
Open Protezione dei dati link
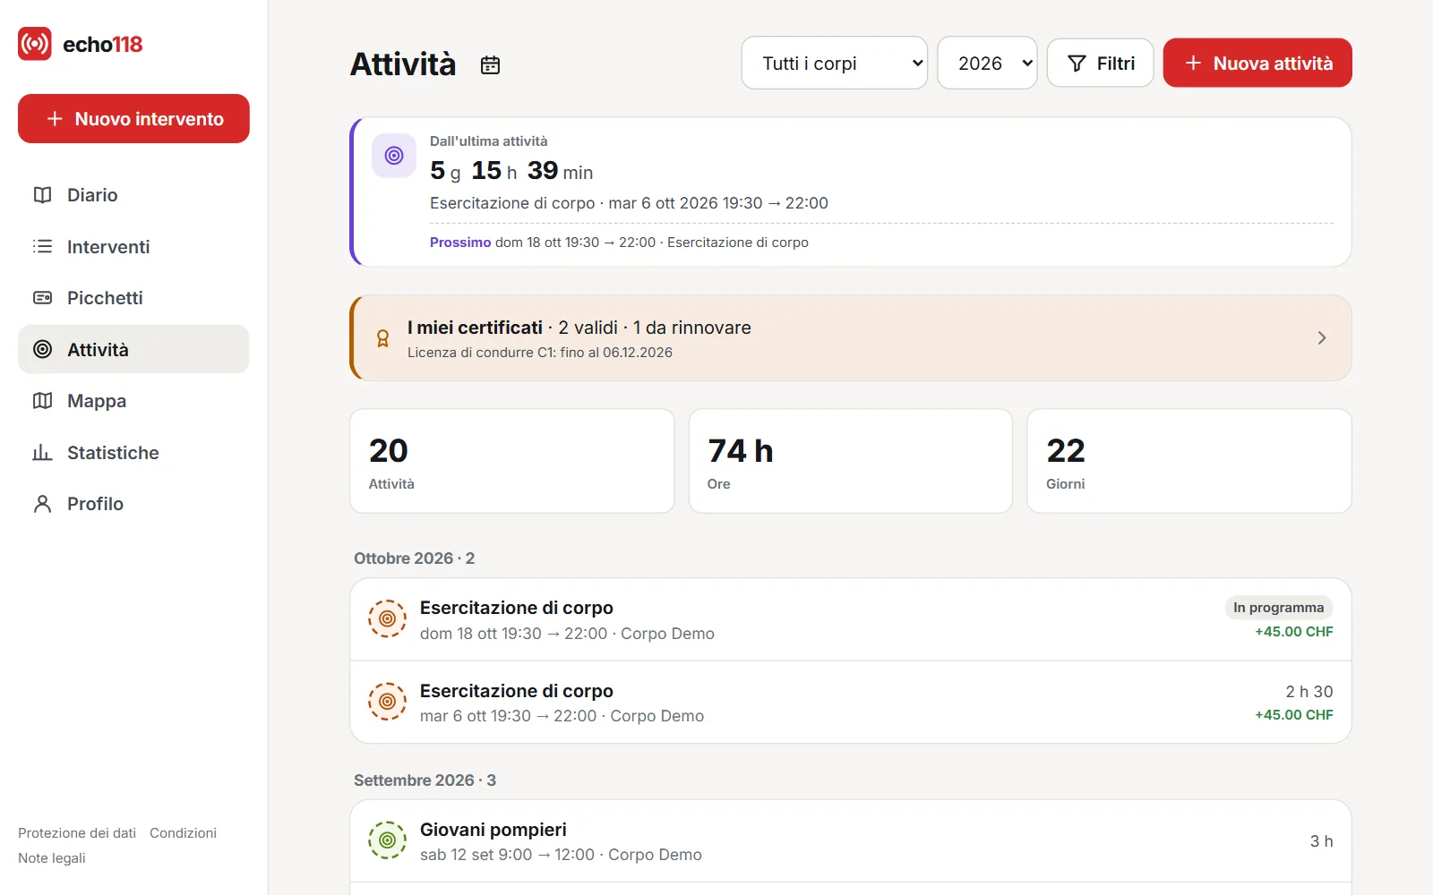(x=77, y=832)
